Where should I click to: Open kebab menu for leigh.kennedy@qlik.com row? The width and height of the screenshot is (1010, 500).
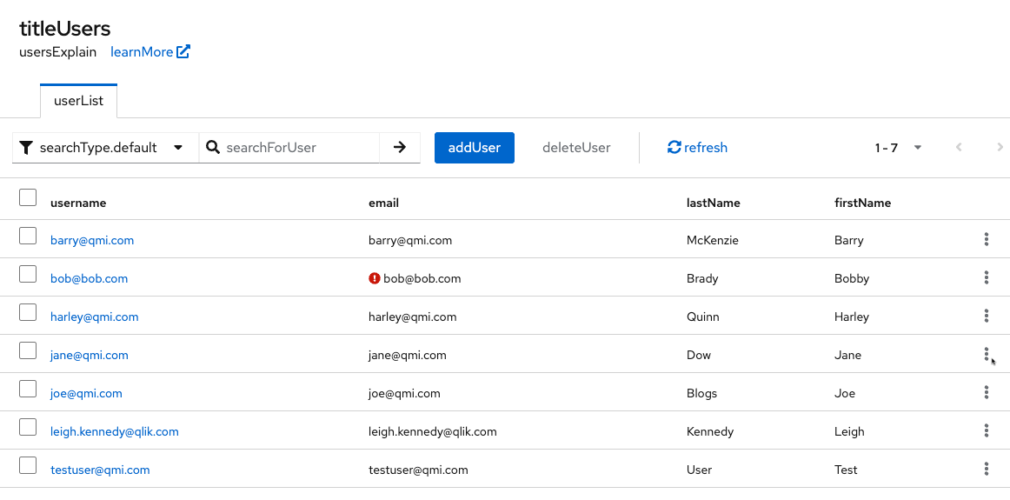coord(987,431)
